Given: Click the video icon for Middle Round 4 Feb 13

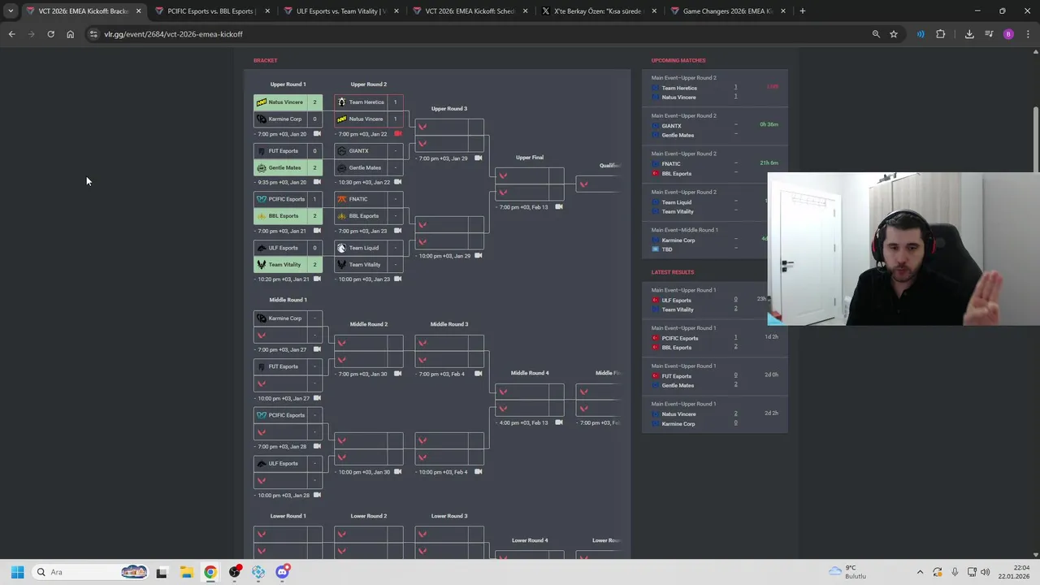Looking at the screenshot, I should point(558,422).
